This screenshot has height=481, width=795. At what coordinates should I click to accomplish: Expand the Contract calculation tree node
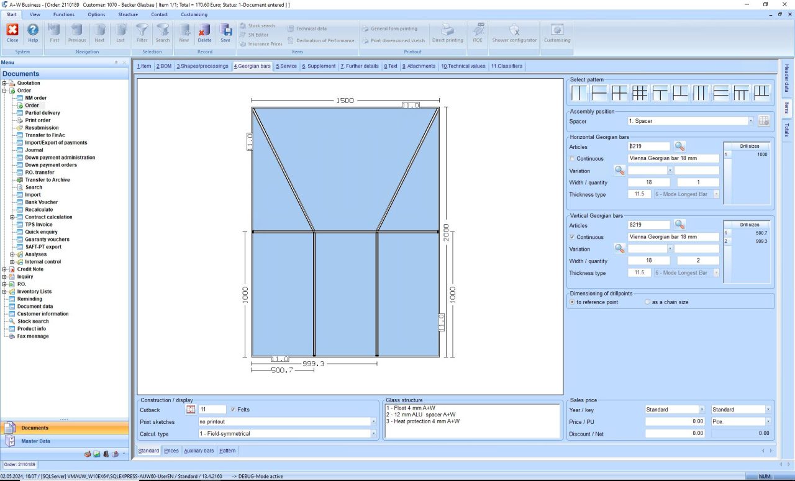[12, 217]
